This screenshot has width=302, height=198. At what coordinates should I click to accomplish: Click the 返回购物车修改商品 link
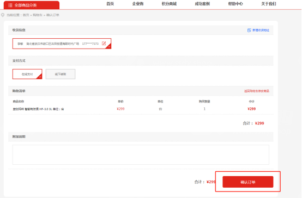[257, 91]
